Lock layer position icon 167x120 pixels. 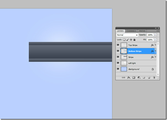(131, 40)
